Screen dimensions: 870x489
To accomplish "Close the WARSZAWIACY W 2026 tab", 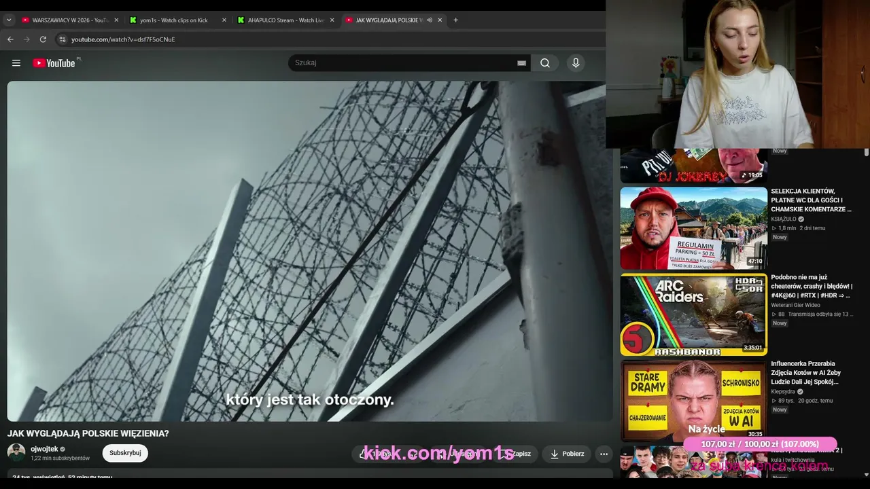I will coord(116,20).
